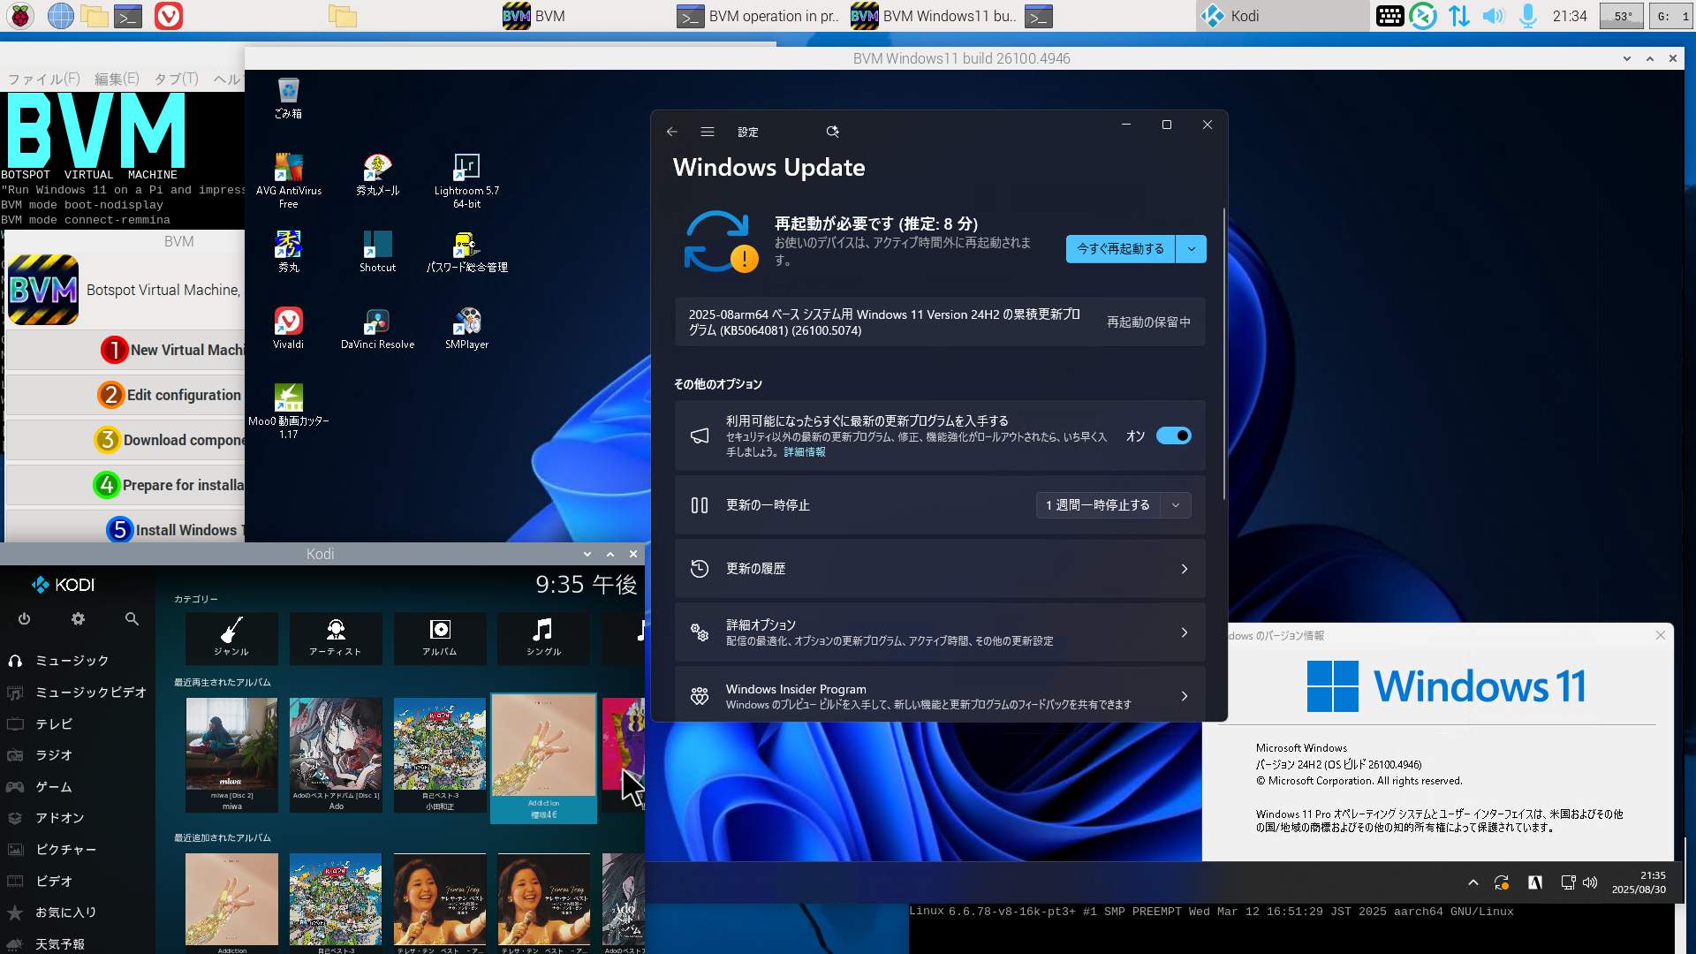Click 今すぐ再起動する restart now button
Image resolution: width=1696 pixels, height=954 pixels.
[x=1121, y=249]
